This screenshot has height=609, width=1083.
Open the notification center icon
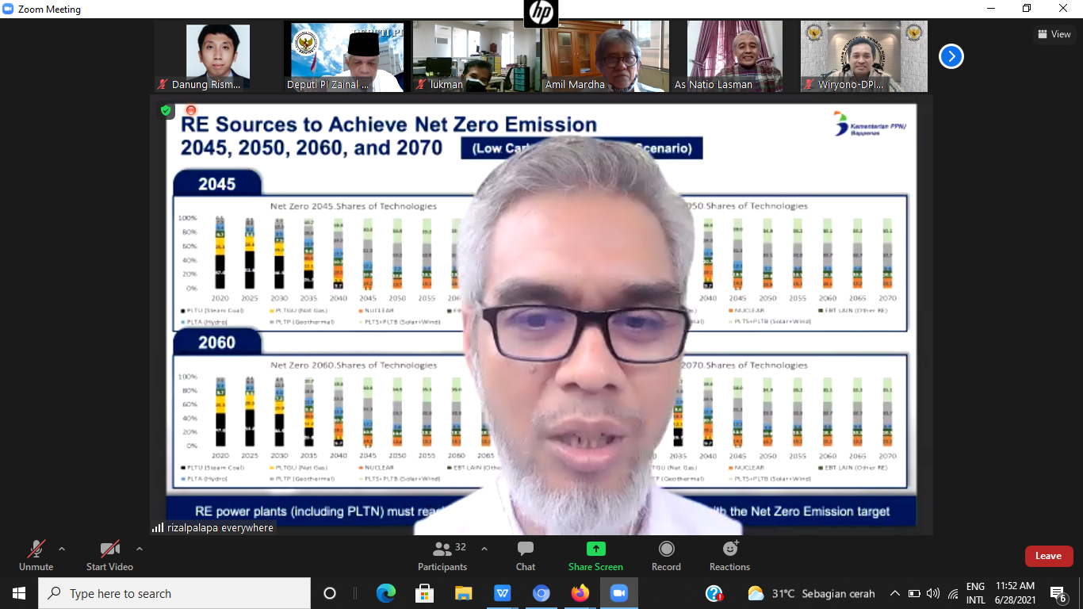[x=1058, y=594]
